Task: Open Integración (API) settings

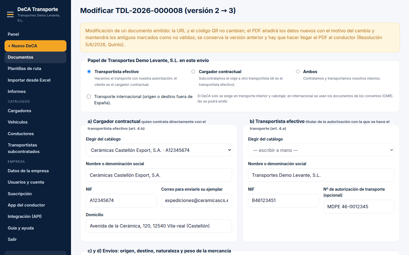Action: [36, 216]
